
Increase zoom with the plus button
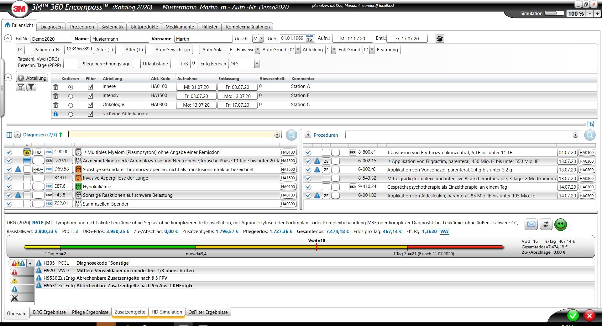(597, 14)
